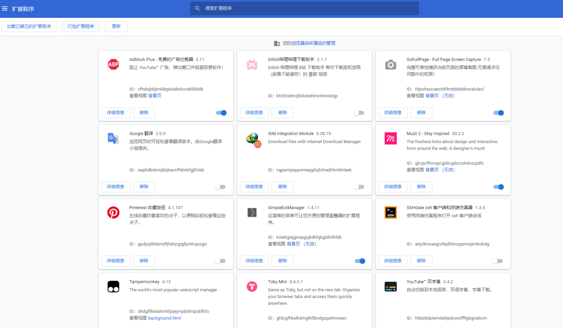Click the SSHGate terminal icon

[391, 212]
